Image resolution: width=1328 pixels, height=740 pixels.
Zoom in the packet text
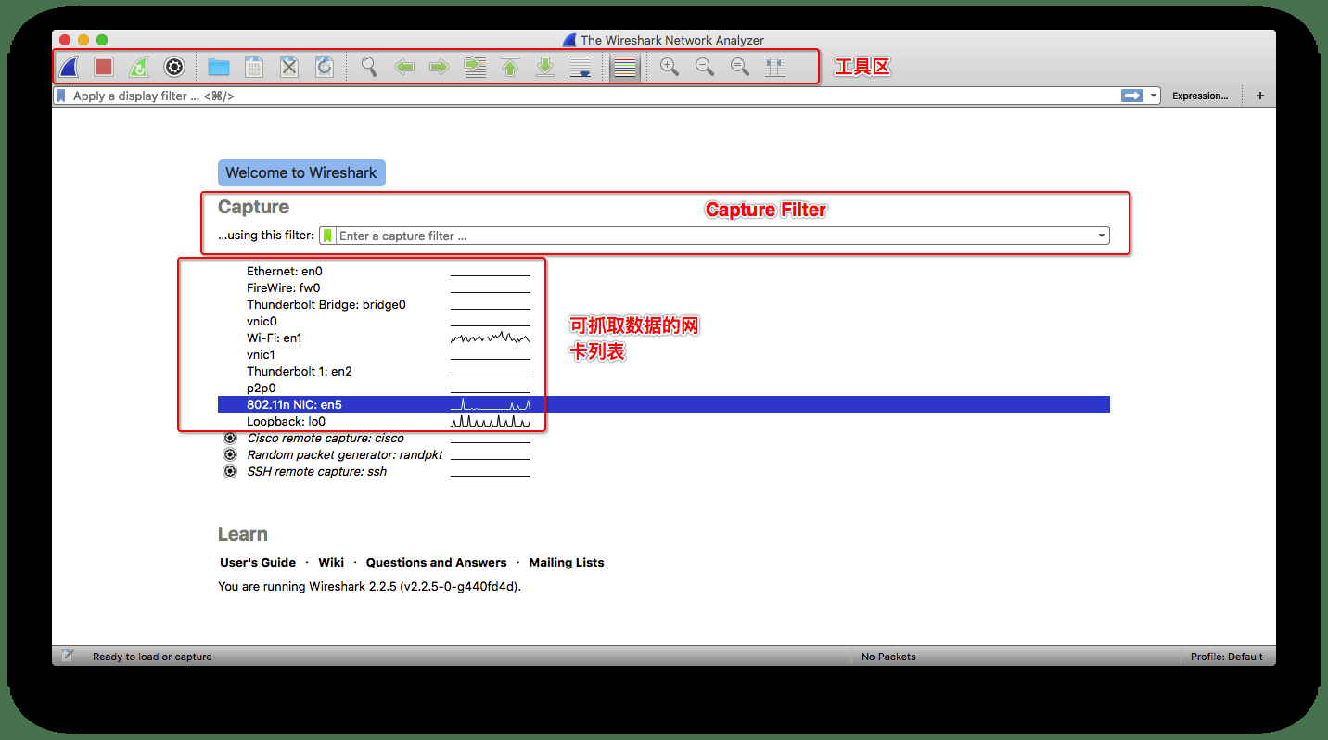(670, 67)
